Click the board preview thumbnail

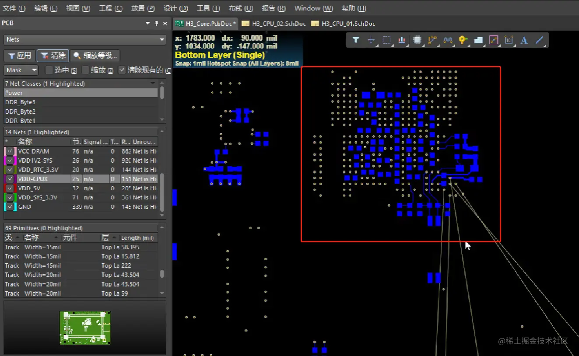pyautogui.click(x=85, y=327)
